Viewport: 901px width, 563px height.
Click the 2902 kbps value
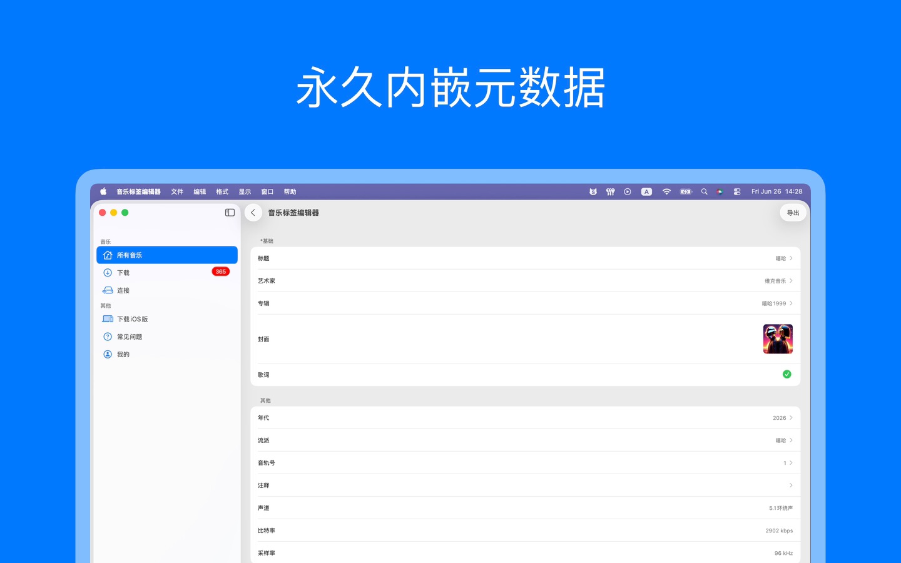pos(779,530)
